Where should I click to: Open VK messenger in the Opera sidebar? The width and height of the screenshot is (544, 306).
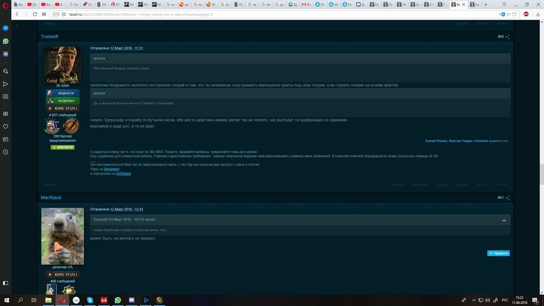coord(5,54)
